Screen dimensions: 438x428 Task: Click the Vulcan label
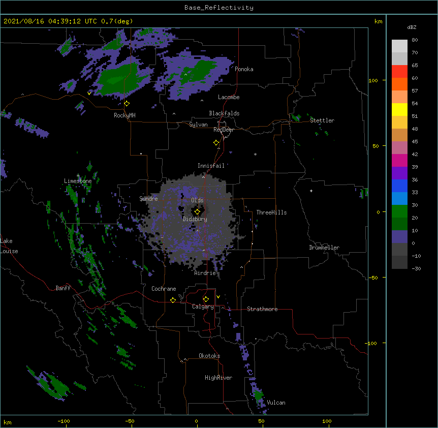276,403
